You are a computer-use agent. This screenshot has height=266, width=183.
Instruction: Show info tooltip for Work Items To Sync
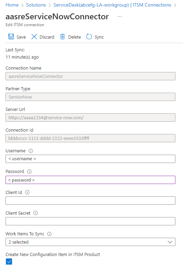(49, 234)
